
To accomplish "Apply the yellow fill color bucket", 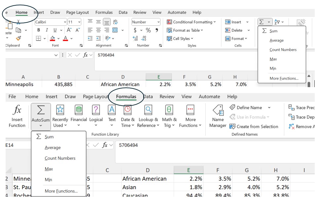I will coord(52,38).
